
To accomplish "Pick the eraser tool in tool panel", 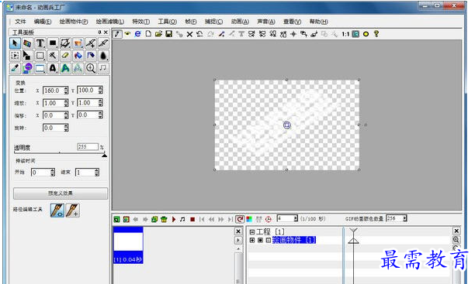I will (65, 56).
